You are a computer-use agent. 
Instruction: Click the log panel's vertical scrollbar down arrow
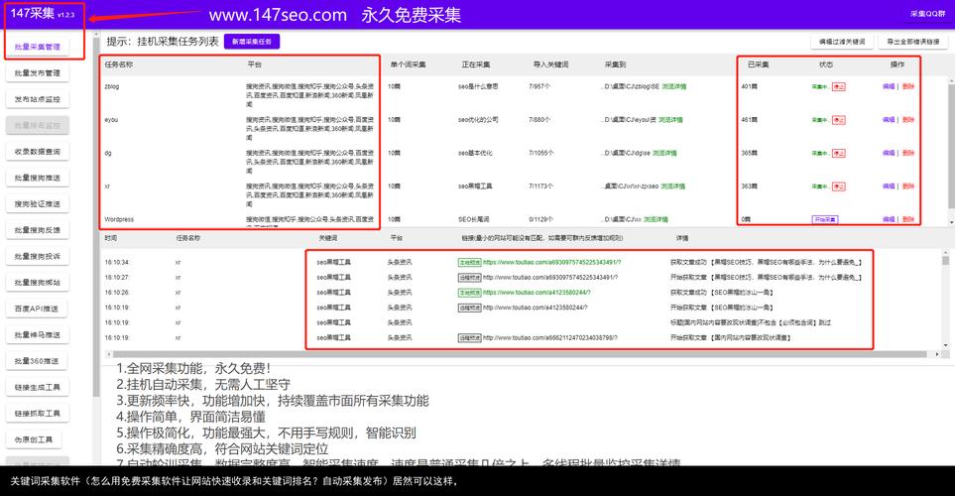tap(946, 345)
